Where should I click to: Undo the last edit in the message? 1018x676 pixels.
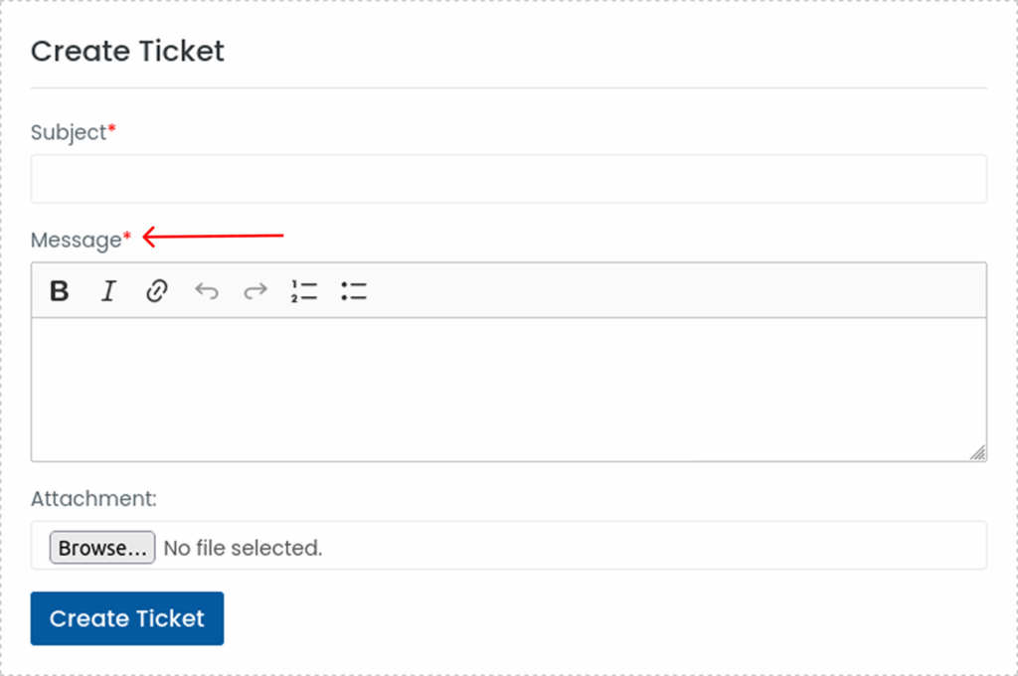206,291
